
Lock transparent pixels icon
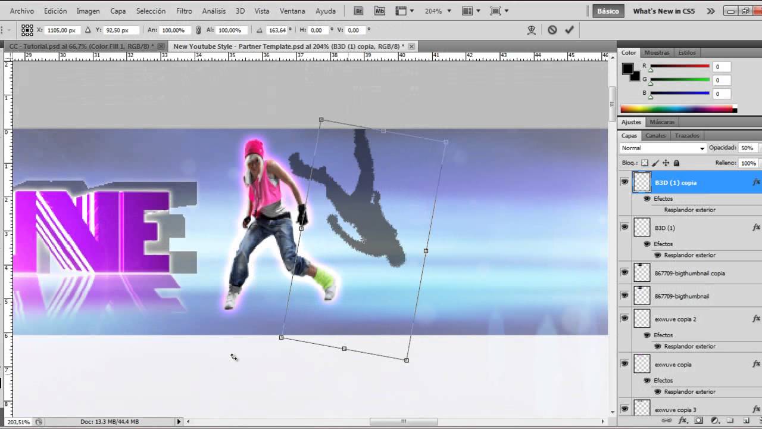pyautogui.click(x=645, y=163)
